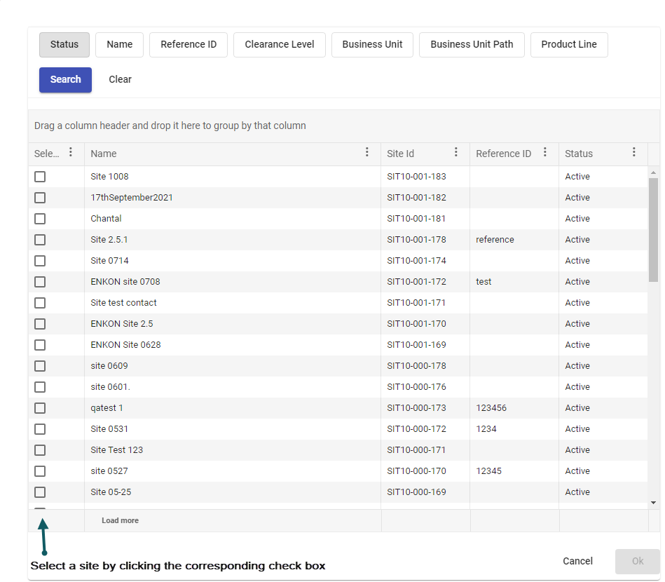Open the Status filter

point(64,44)
